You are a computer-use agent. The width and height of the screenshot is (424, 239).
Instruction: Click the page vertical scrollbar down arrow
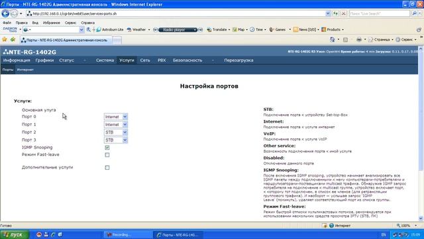coord(421,218)
